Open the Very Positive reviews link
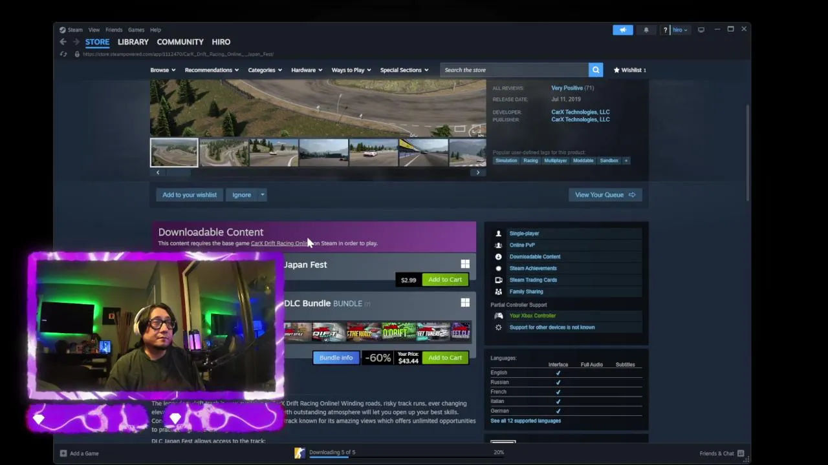The width and height of the screenshot is (828, 465). 567,88
